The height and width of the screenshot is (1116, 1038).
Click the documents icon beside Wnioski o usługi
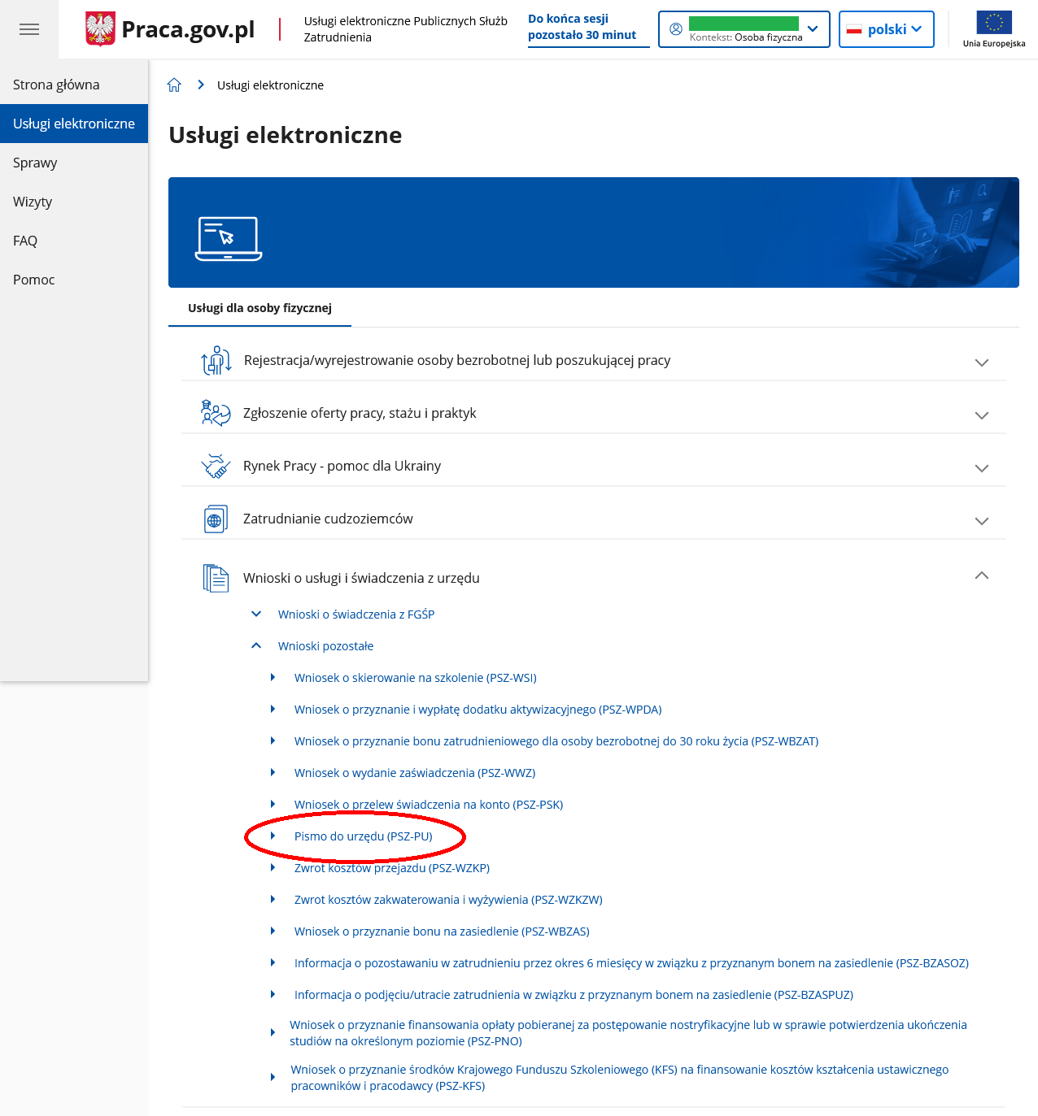[x=216, y=578]
